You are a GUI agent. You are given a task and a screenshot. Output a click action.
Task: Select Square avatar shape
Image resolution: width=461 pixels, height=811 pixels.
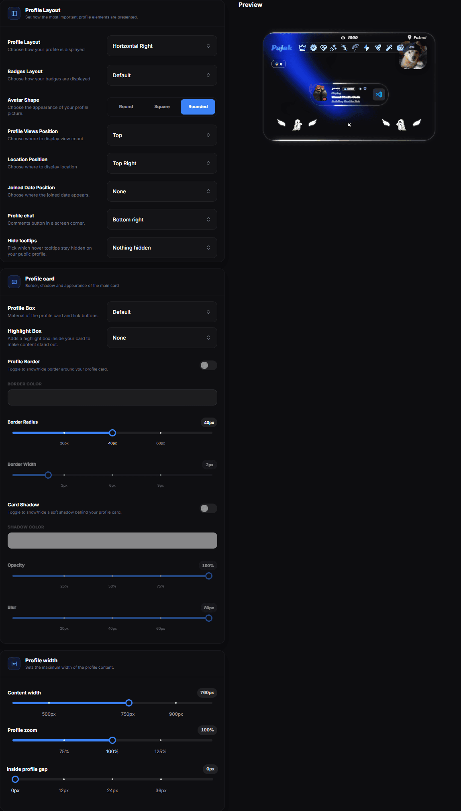click(x=162, y=107)
